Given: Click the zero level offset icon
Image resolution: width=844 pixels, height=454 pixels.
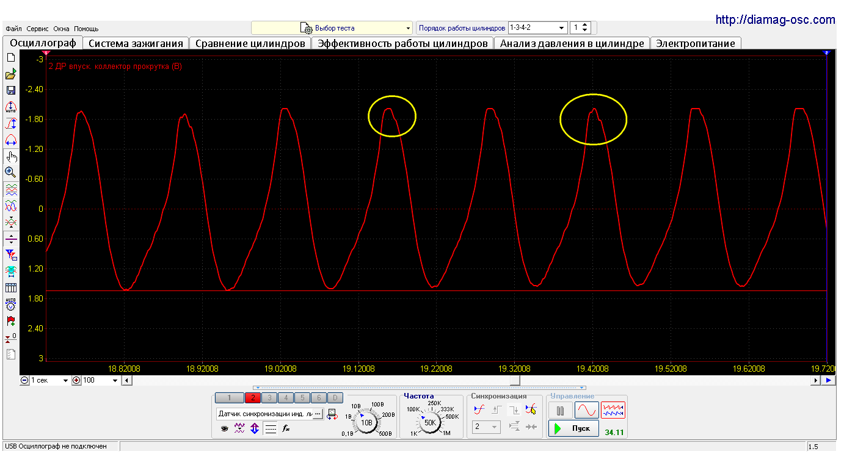Looking at the screenshot, I should point(10,337).
